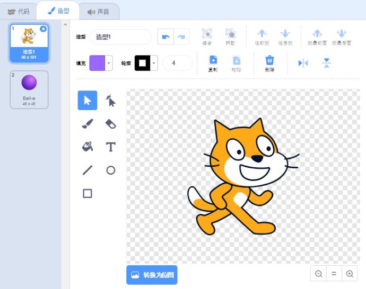This screenshot has height=289, width=366.
Task: Select the Brush tool
Action: 88,124
